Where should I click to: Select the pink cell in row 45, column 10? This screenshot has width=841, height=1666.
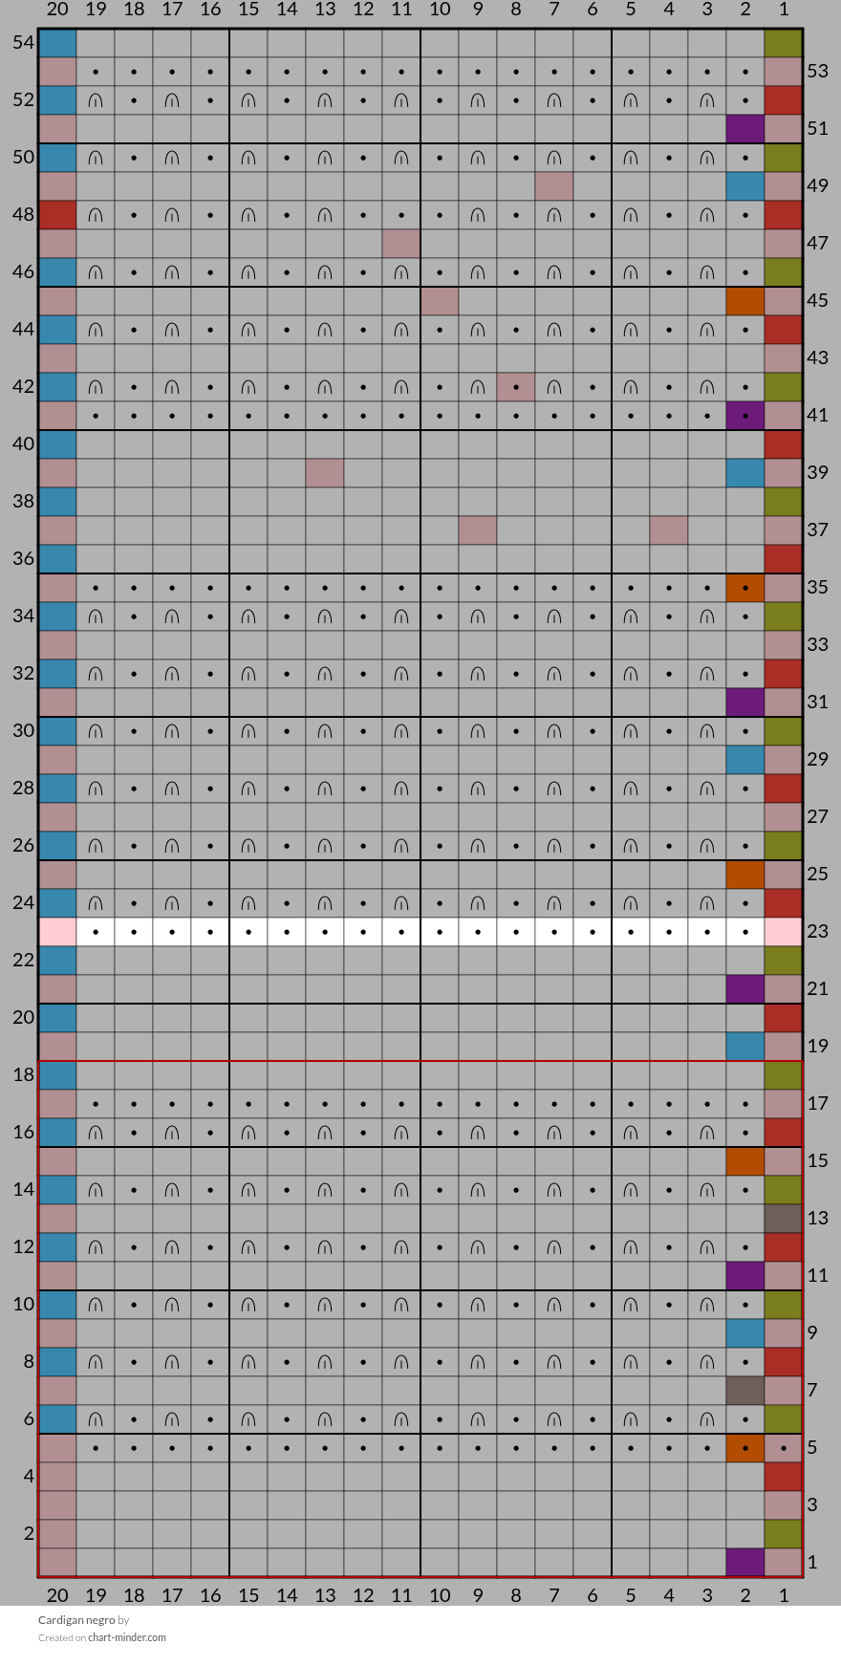(440, 301)
